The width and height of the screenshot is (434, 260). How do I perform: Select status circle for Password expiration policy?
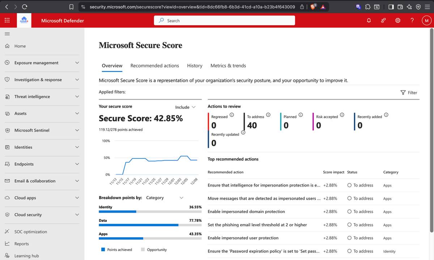(x=349, y=251)
